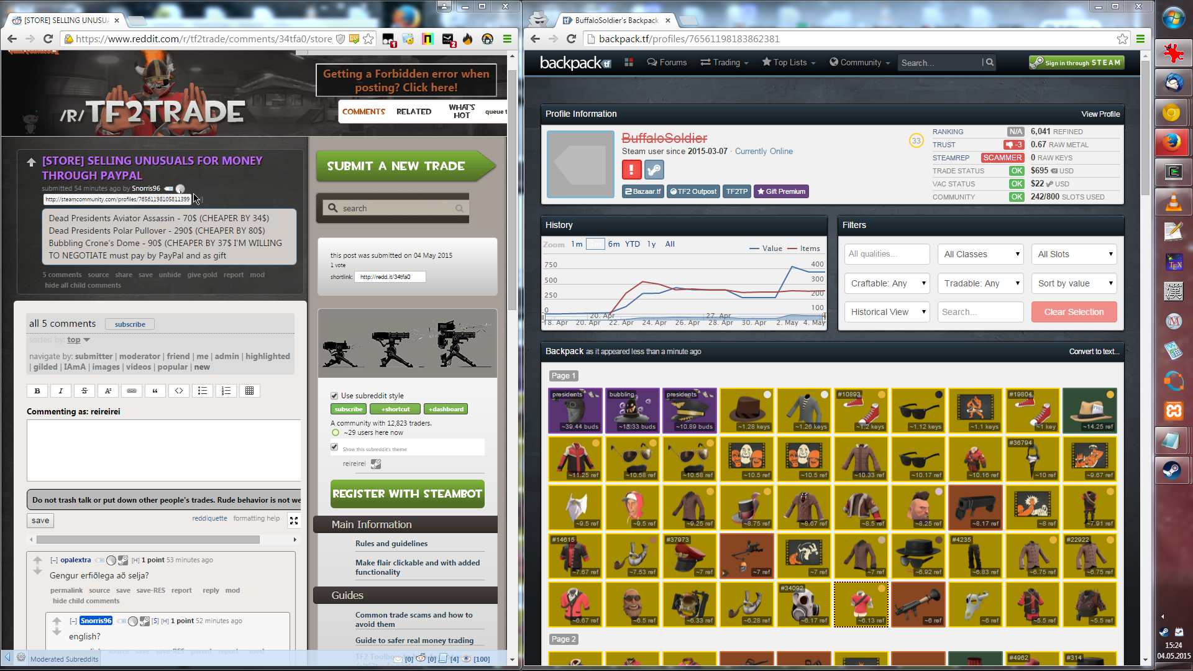Viewport: 1193px width, 671px height.
Task: Switch to the RELATED tab on reddit
Action: click(x=414, y=112)
